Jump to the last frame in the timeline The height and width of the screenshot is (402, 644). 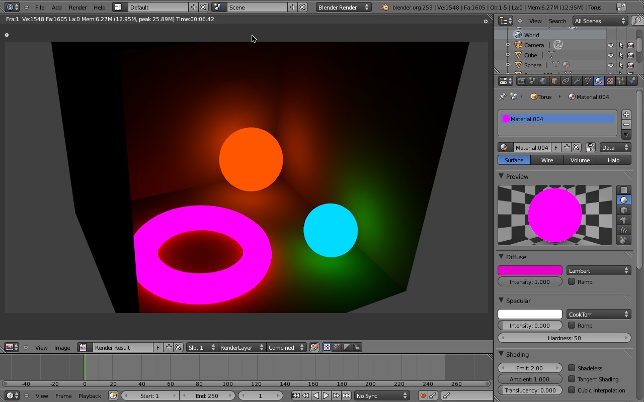pyautogui.click(x=347, y=395)
